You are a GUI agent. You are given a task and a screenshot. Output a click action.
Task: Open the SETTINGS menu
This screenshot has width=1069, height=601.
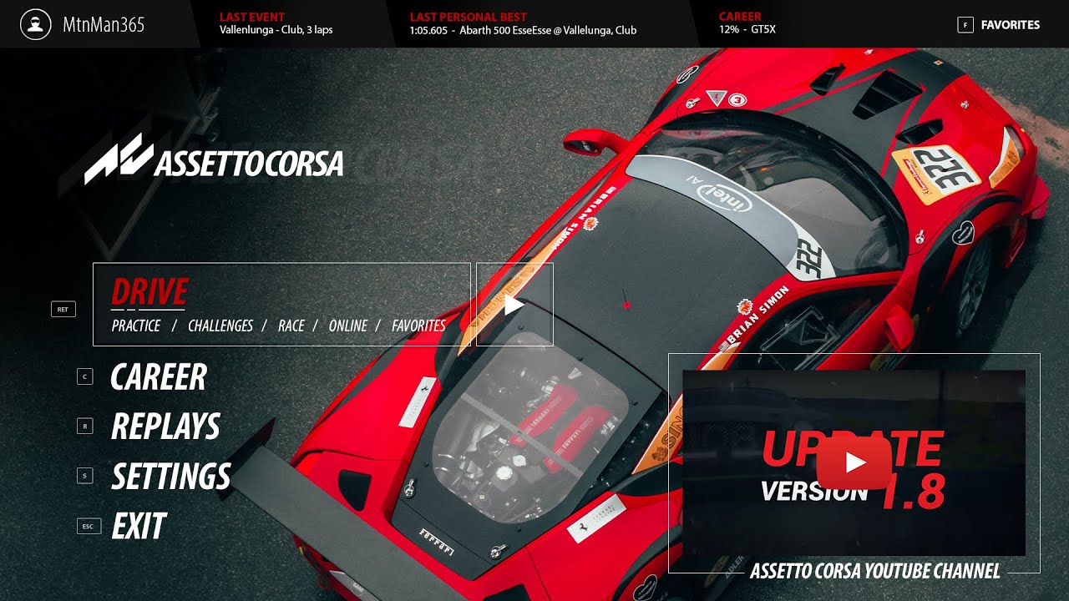coord(171,477)
